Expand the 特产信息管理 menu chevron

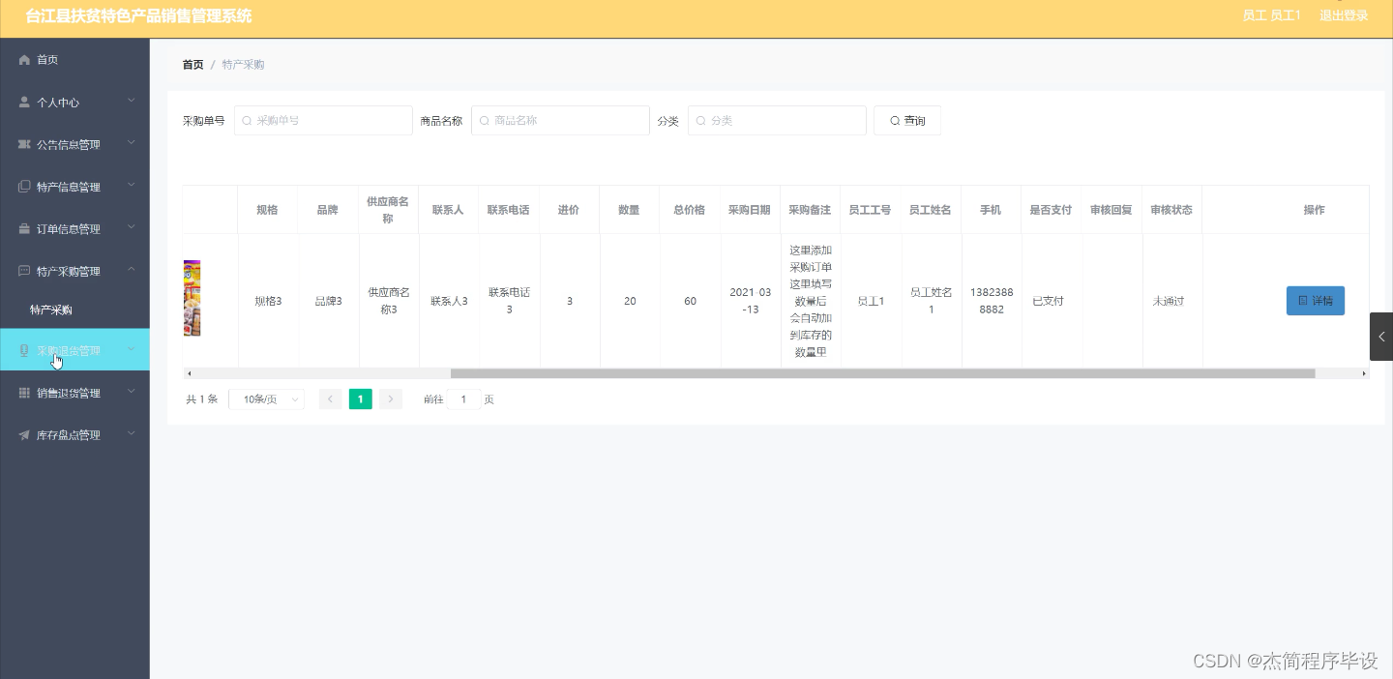[132, 186]
